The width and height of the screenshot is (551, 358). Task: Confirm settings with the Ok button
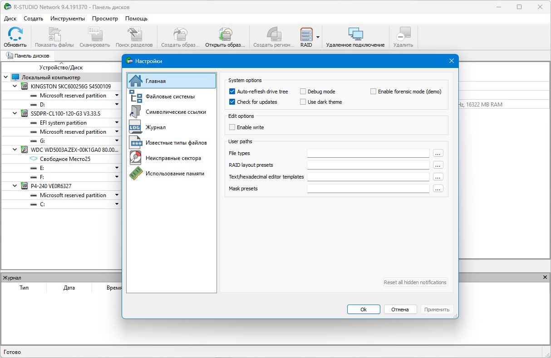point(364,310)
